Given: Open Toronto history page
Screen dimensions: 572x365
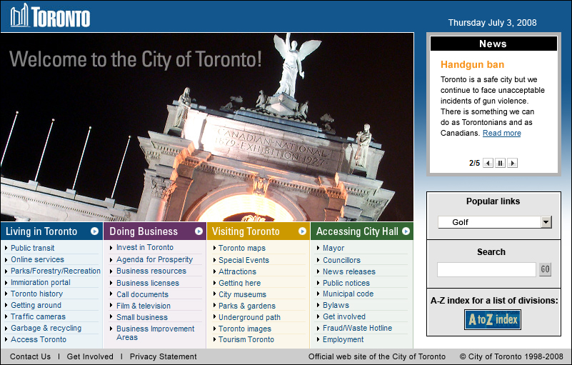Looking at the screenshot, I should click(36, 294).
